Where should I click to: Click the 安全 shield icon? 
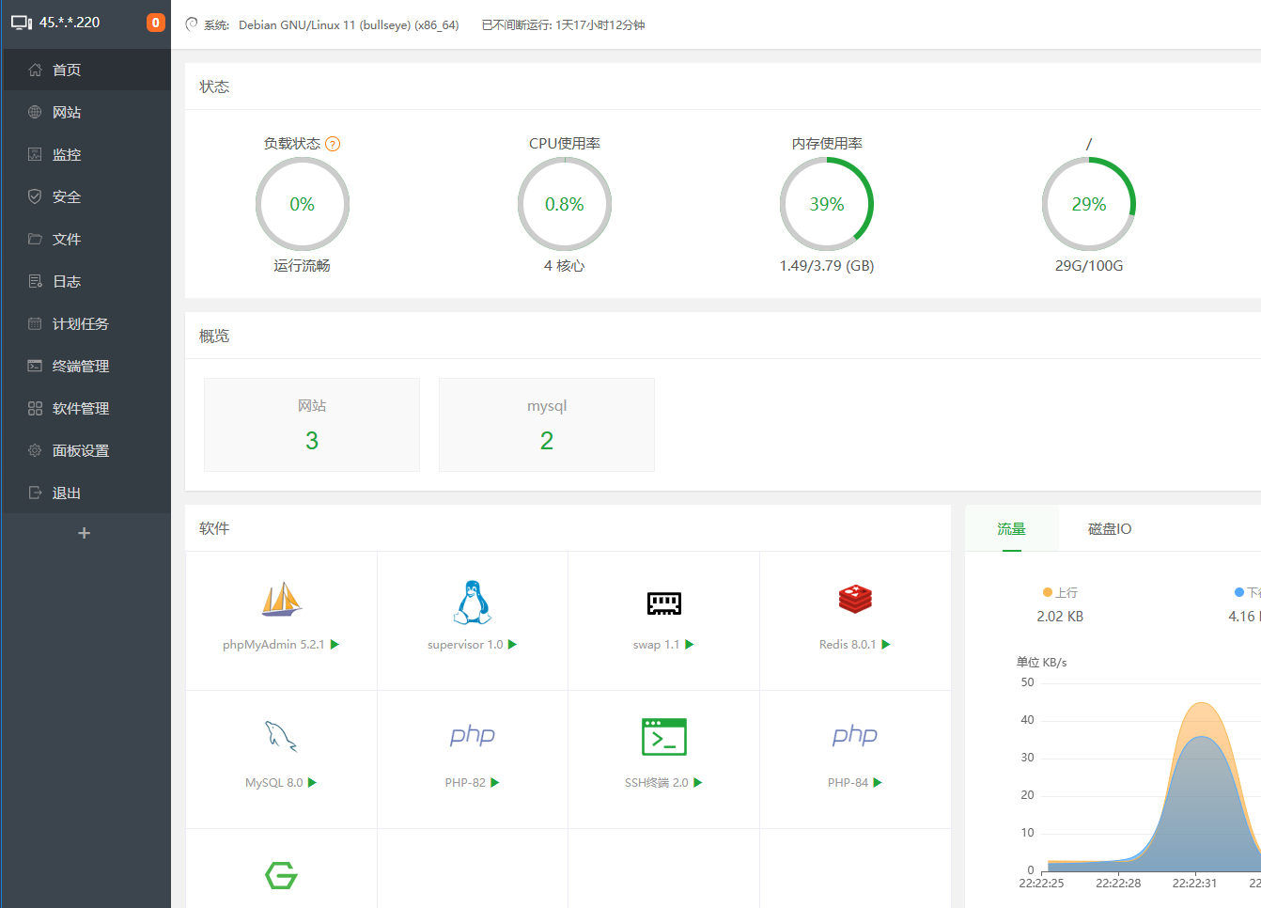[35, 196]
